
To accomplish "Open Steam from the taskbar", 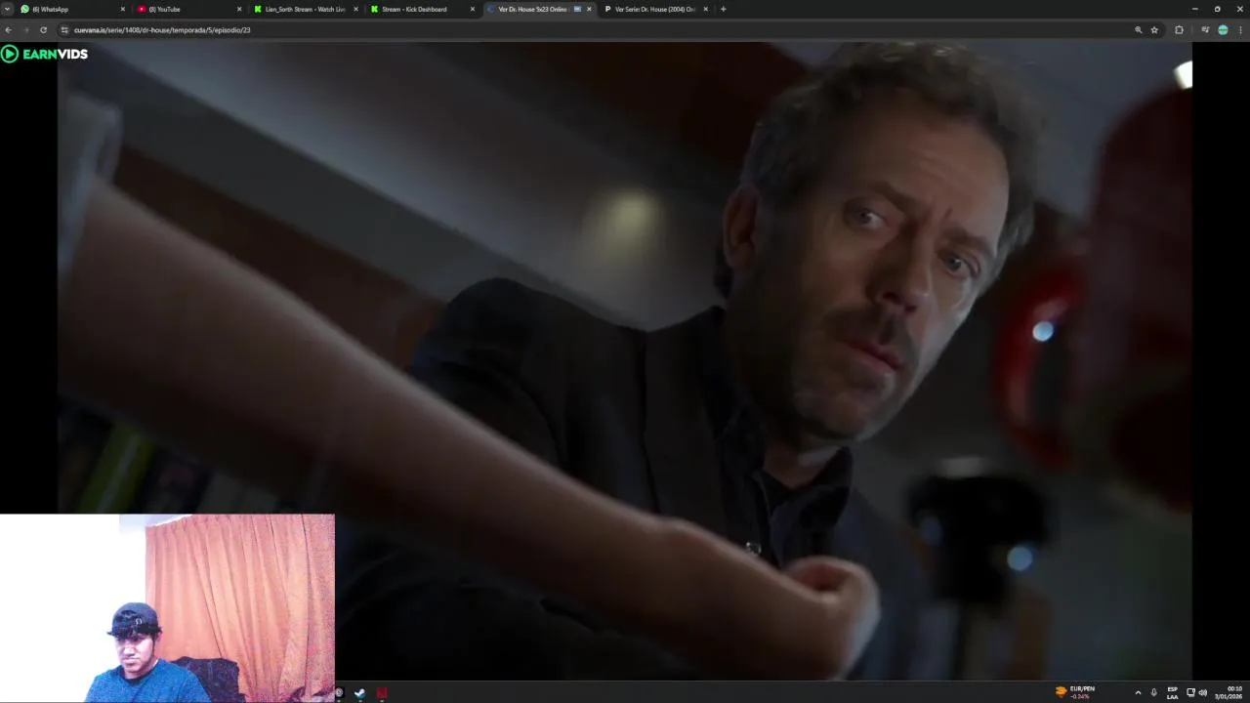I will click(359, 693).
